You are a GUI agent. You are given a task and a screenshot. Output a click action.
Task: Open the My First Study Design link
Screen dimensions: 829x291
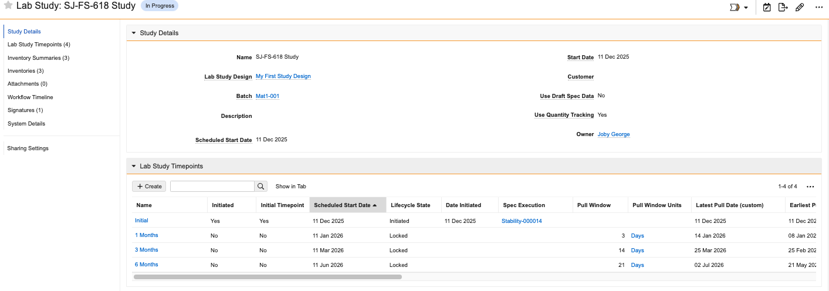(283, 76)
